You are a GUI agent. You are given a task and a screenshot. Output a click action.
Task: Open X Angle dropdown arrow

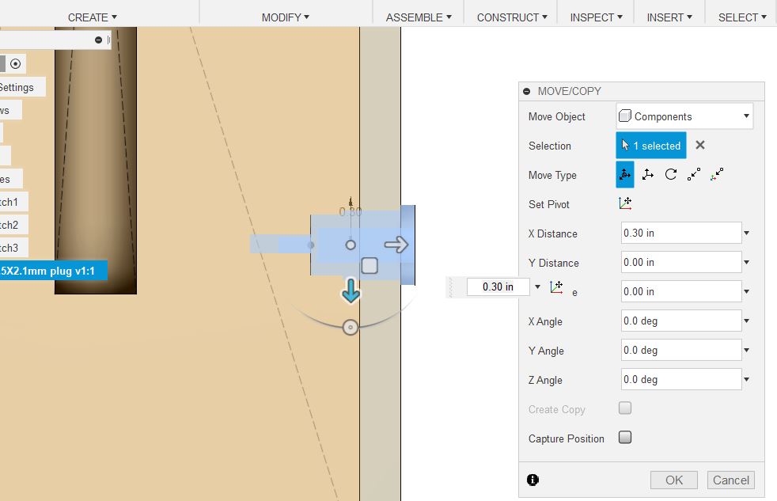click(746, 321)
